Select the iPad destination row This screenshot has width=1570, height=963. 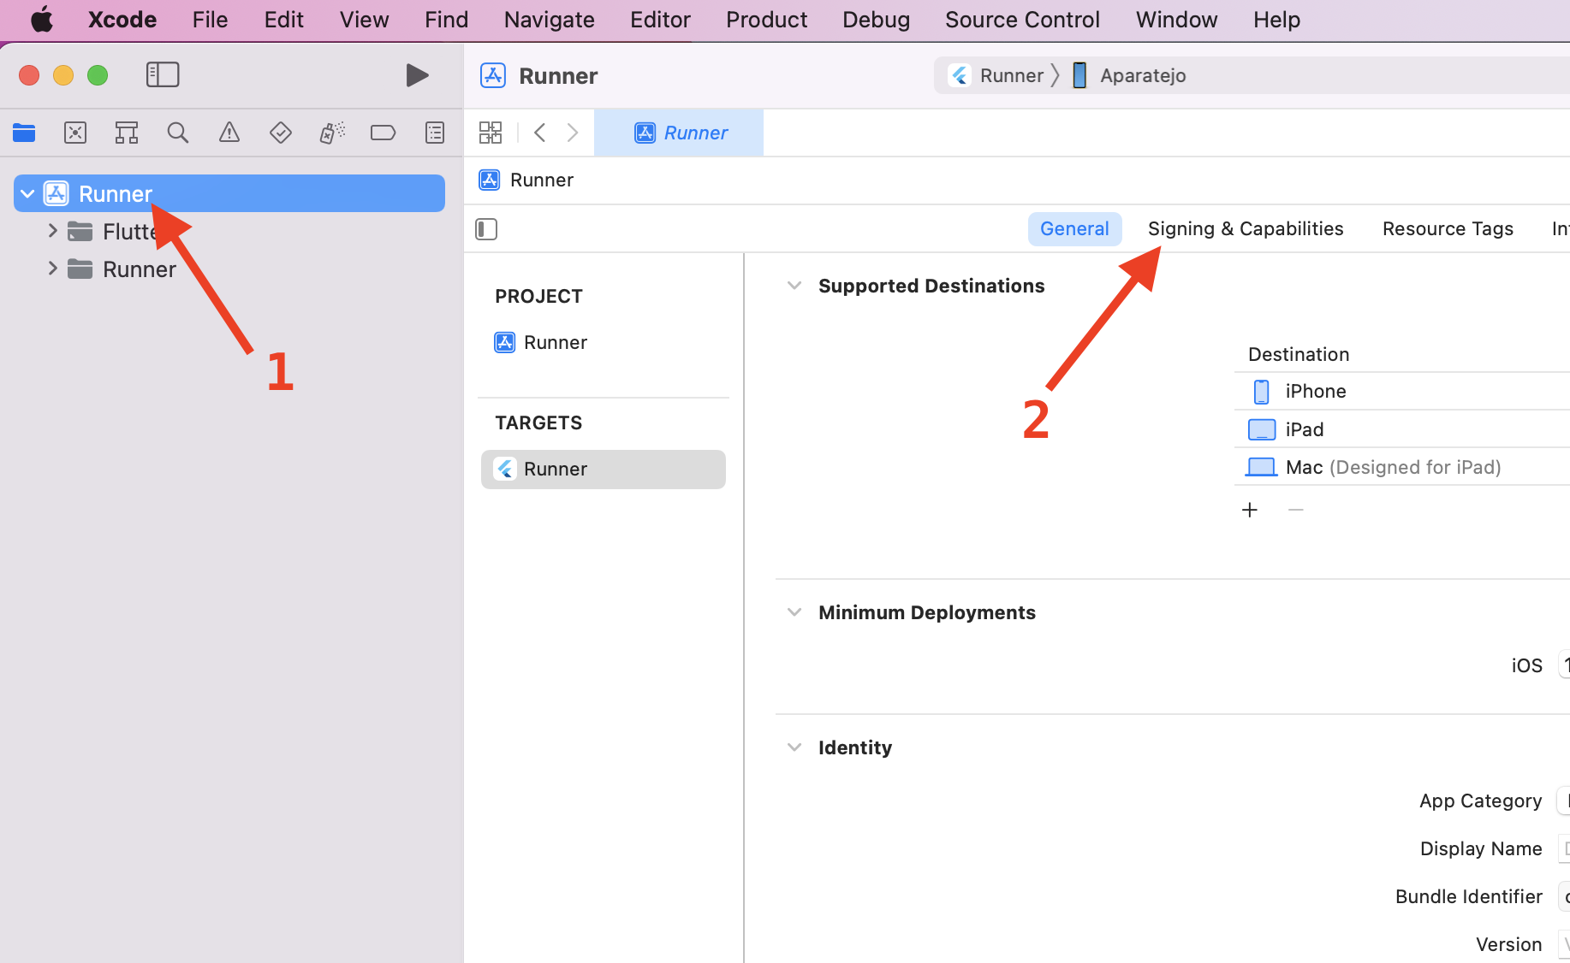[x=1402, y=429]
